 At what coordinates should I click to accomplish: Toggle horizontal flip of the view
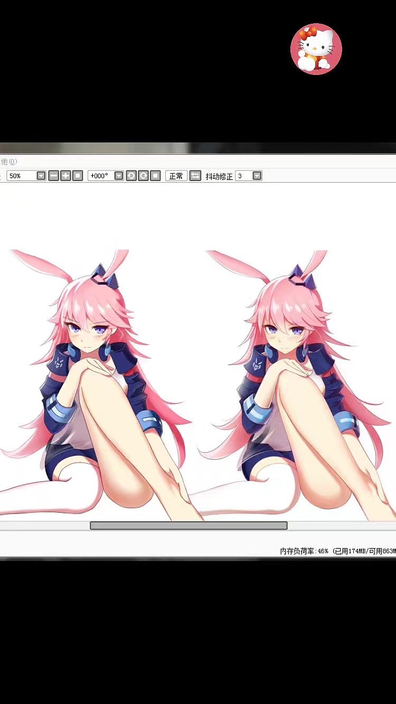click(195, 176)
